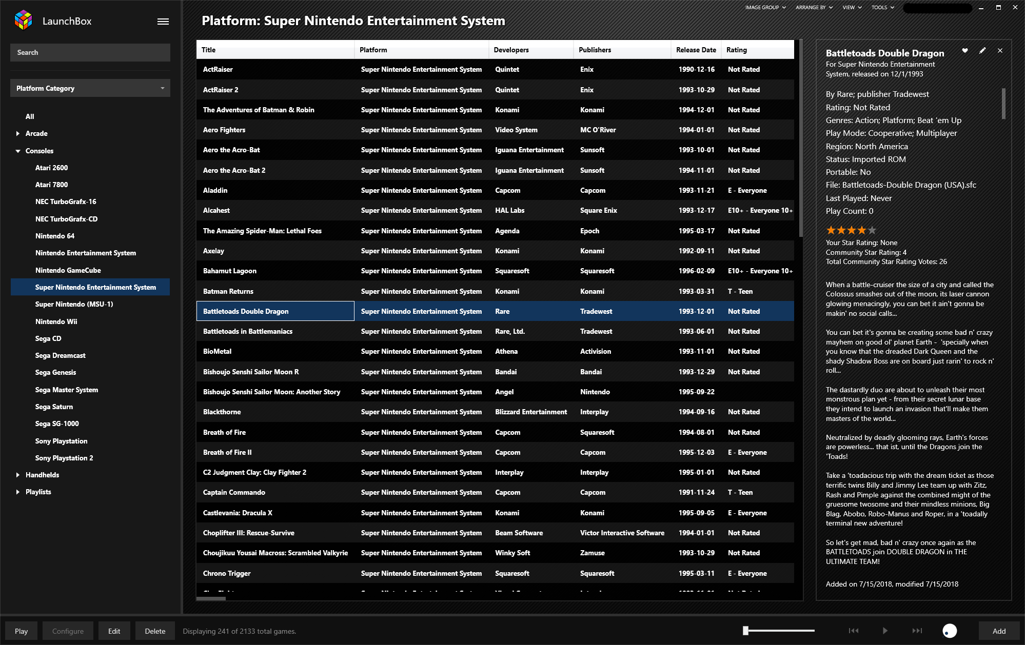The image size is (1025, 645).
Task: Close the game details panel
Action: [x=1000, y=50]
